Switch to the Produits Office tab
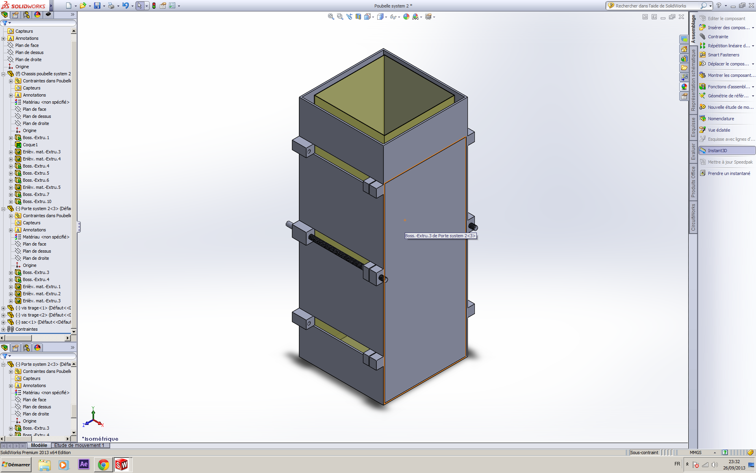This screenshot has width=756, height=473. click(x=693, y=182)
